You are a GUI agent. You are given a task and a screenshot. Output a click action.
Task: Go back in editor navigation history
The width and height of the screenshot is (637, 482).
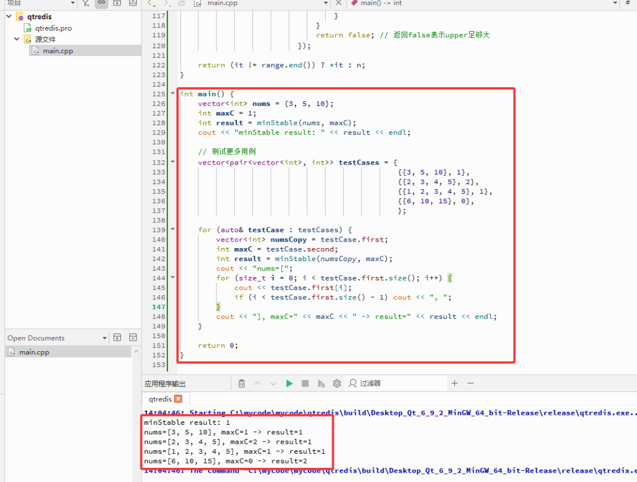[151, 4]
